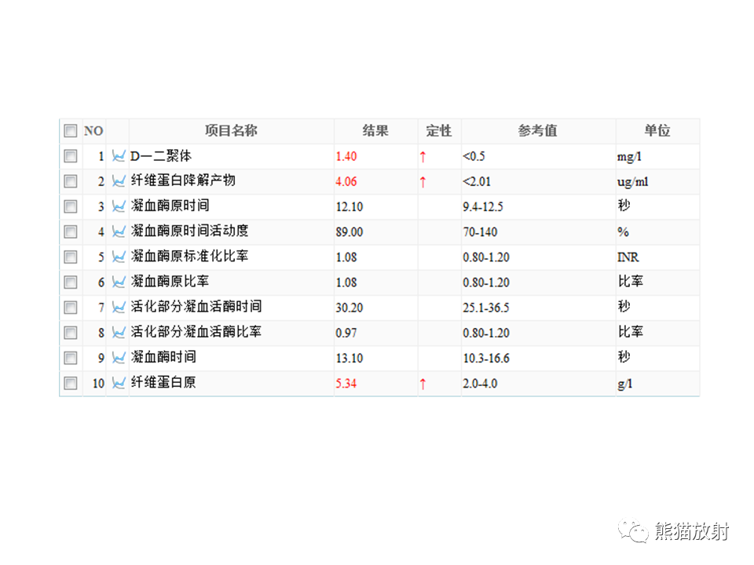
Task: Click the up arrow flag for 纤维蛋白降解产物
Action: [423, 182]
